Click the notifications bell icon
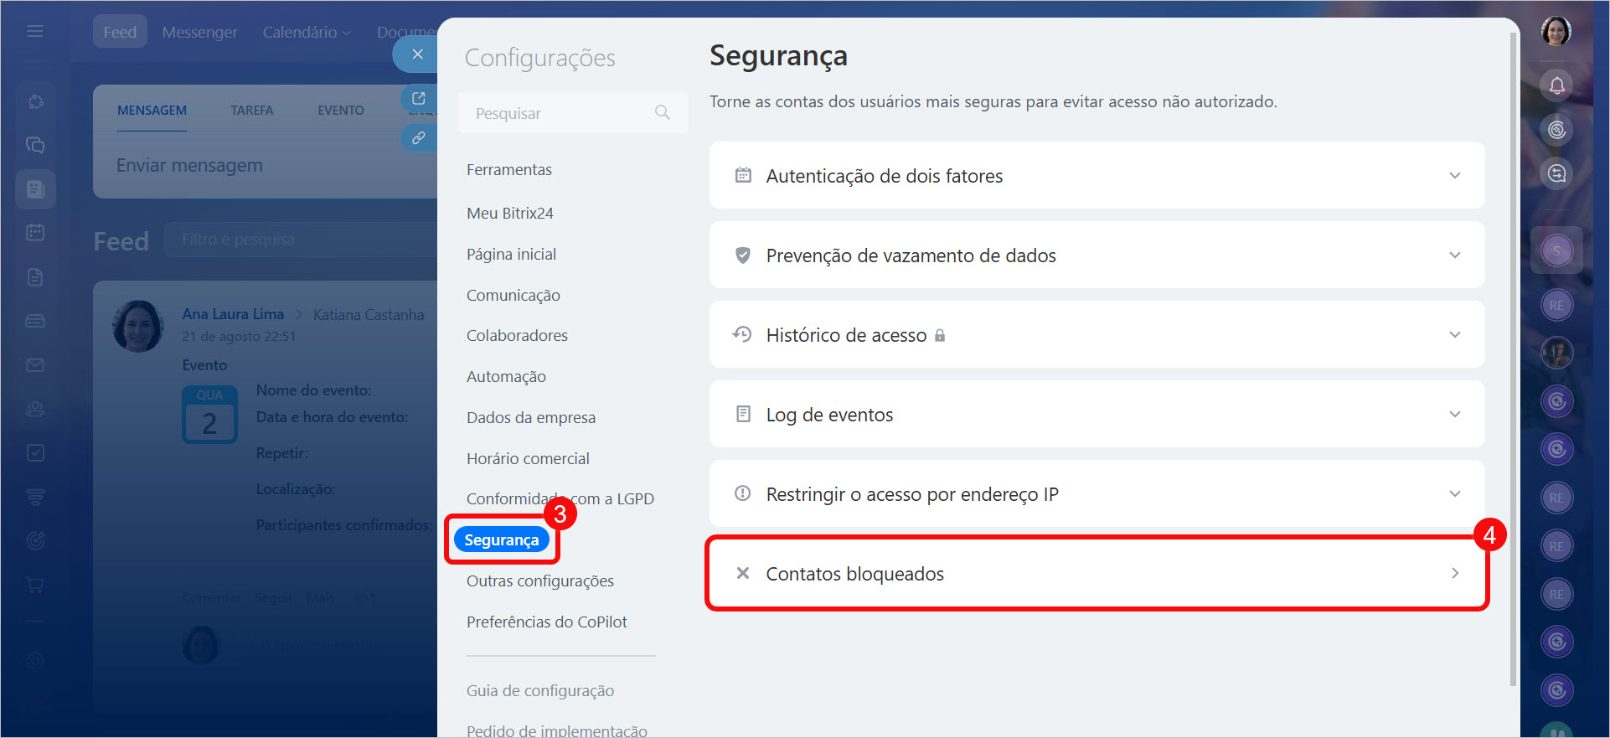Viewport: 1610px width, 738px height. [1556, 85]
